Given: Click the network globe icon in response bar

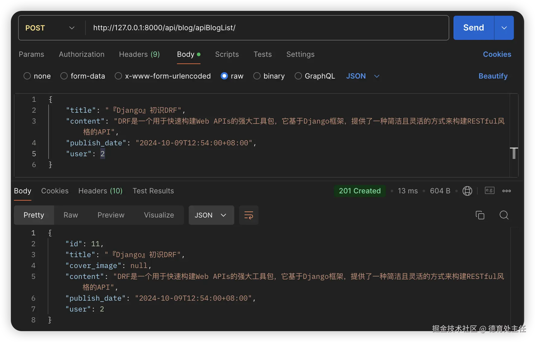Looking at the screenshot, I should [467, 191].
